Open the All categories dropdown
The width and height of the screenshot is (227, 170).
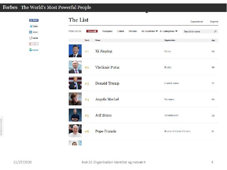click(x=169, y=31)
